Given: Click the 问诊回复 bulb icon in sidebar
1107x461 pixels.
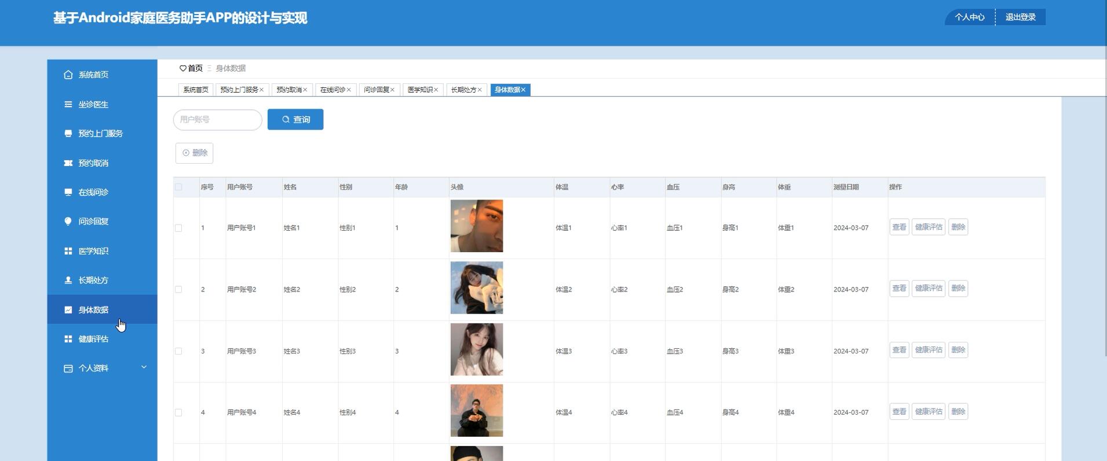Looking at the screenshot, I should coord(68,222).
